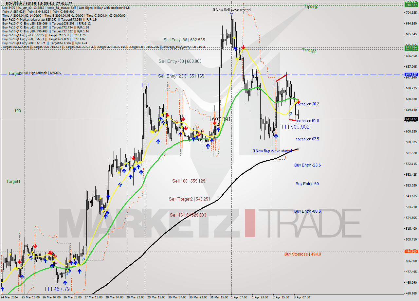Click the 'FSB-HighToBreak | 649.825' label

click(42, 73)
